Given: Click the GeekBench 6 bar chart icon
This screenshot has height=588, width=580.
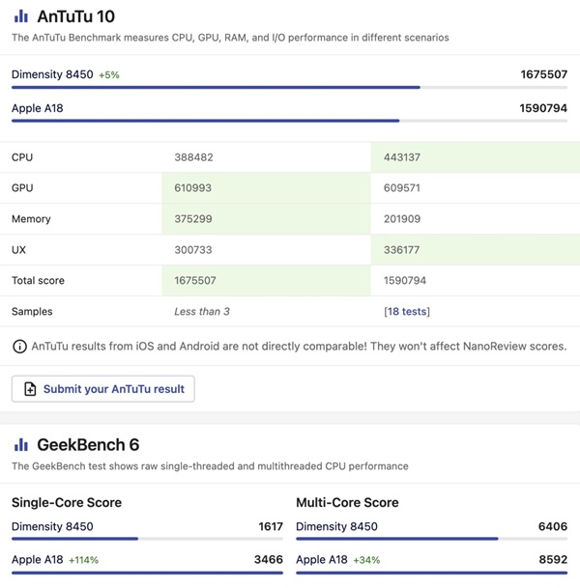Looking at the screenshot, I should coord(20,445).
